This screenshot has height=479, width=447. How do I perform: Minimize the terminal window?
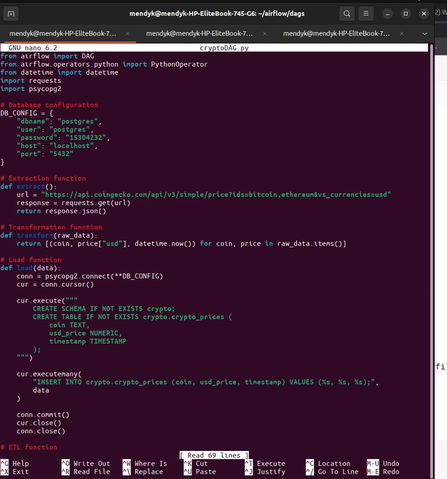point(388,14)
